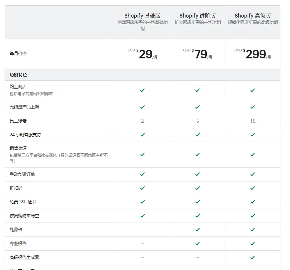
Task: Click the 折扣码 checkmark under Shopify 高级版
Action: click(253, 188)
